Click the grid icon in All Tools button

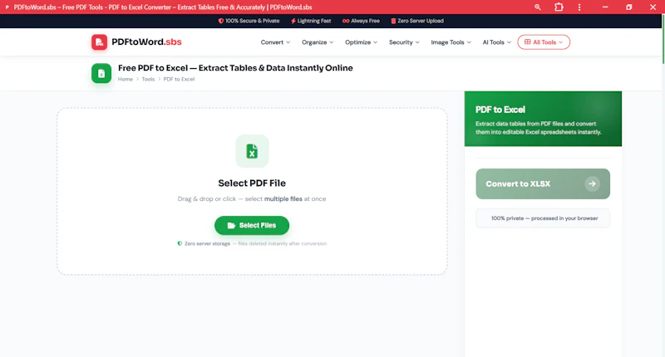point(527,42)
